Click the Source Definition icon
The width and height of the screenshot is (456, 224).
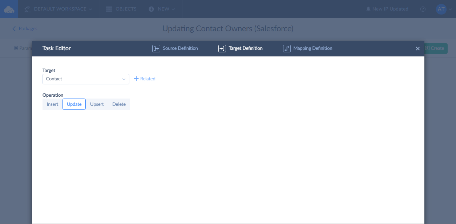[x=156, y=48]
